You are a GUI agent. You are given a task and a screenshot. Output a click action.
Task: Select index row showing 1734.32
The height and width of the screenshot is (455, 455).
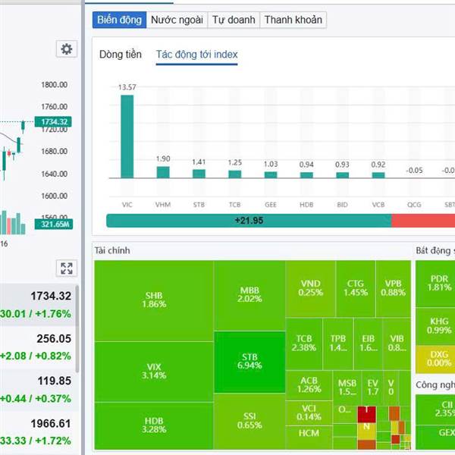pyautogui.click(x=38, y=305)
